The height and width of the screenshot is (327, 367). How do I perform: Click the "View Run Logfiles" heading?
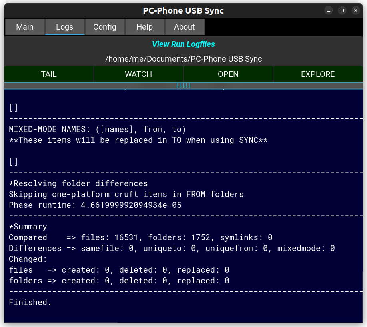183,44
